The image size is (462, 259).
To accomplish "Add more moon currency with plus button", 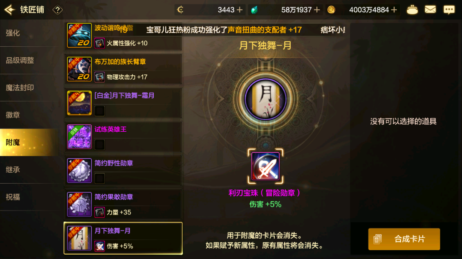I will click(x=240, y=10).
